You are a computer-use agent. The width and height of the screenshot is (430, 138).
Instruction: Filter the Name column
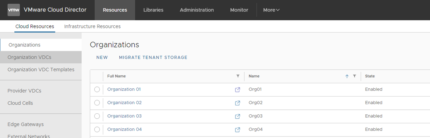(354, 76)
